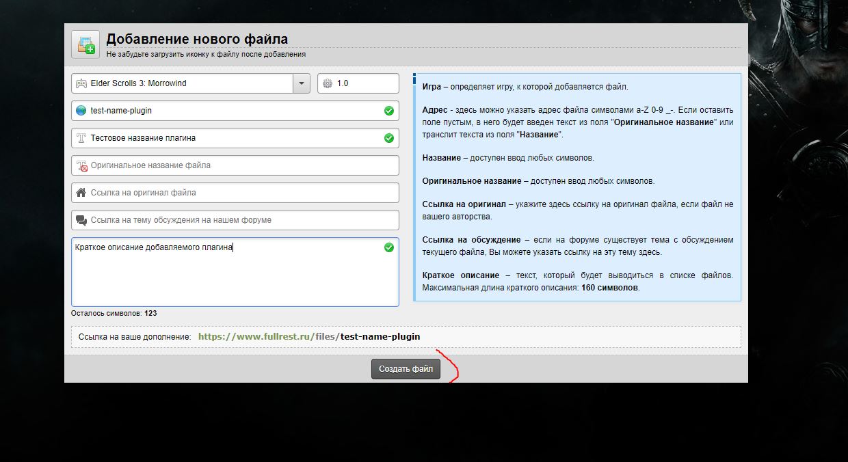Open the Elder Scrolls 3: Morrowind combo box
This screenshot has width=848, height=462.
click(185, 83)
